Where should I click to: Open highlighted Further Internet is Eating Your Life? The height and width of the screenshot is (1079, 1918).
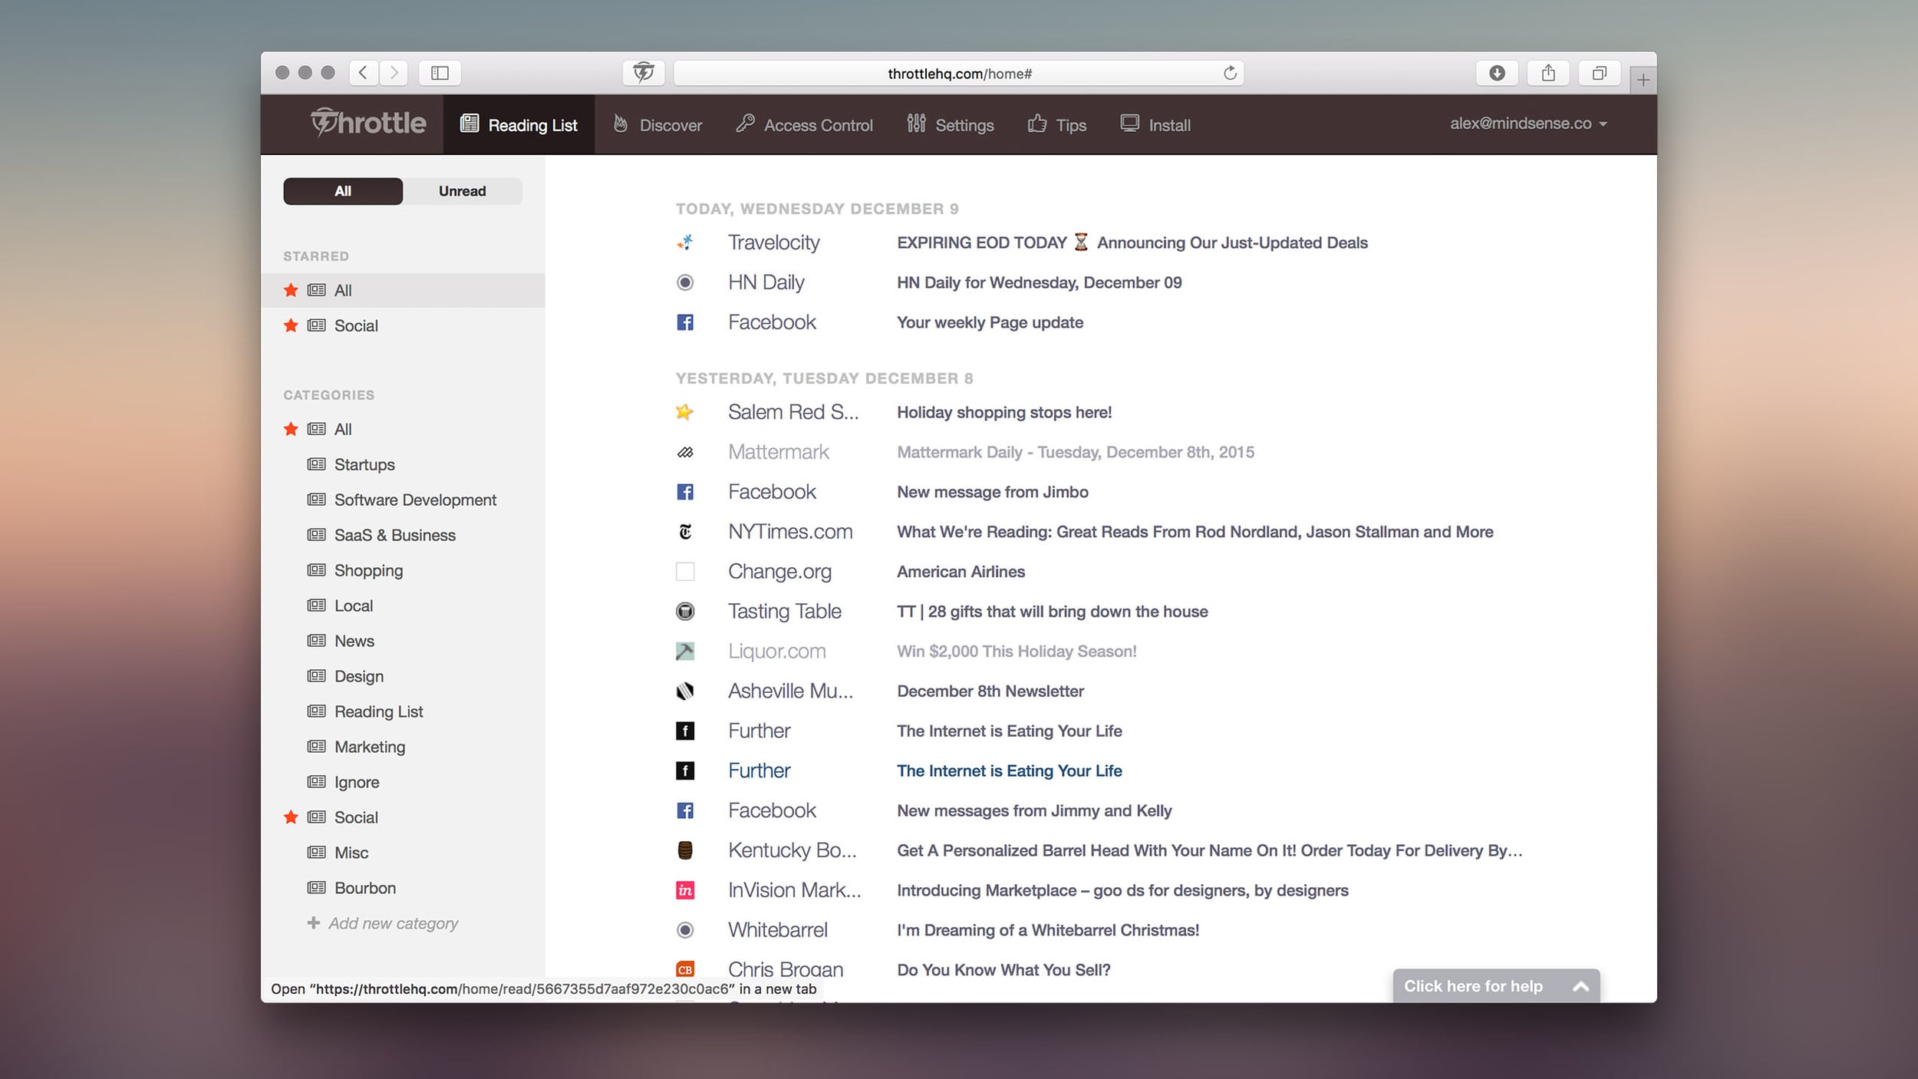pos(1010,770)
